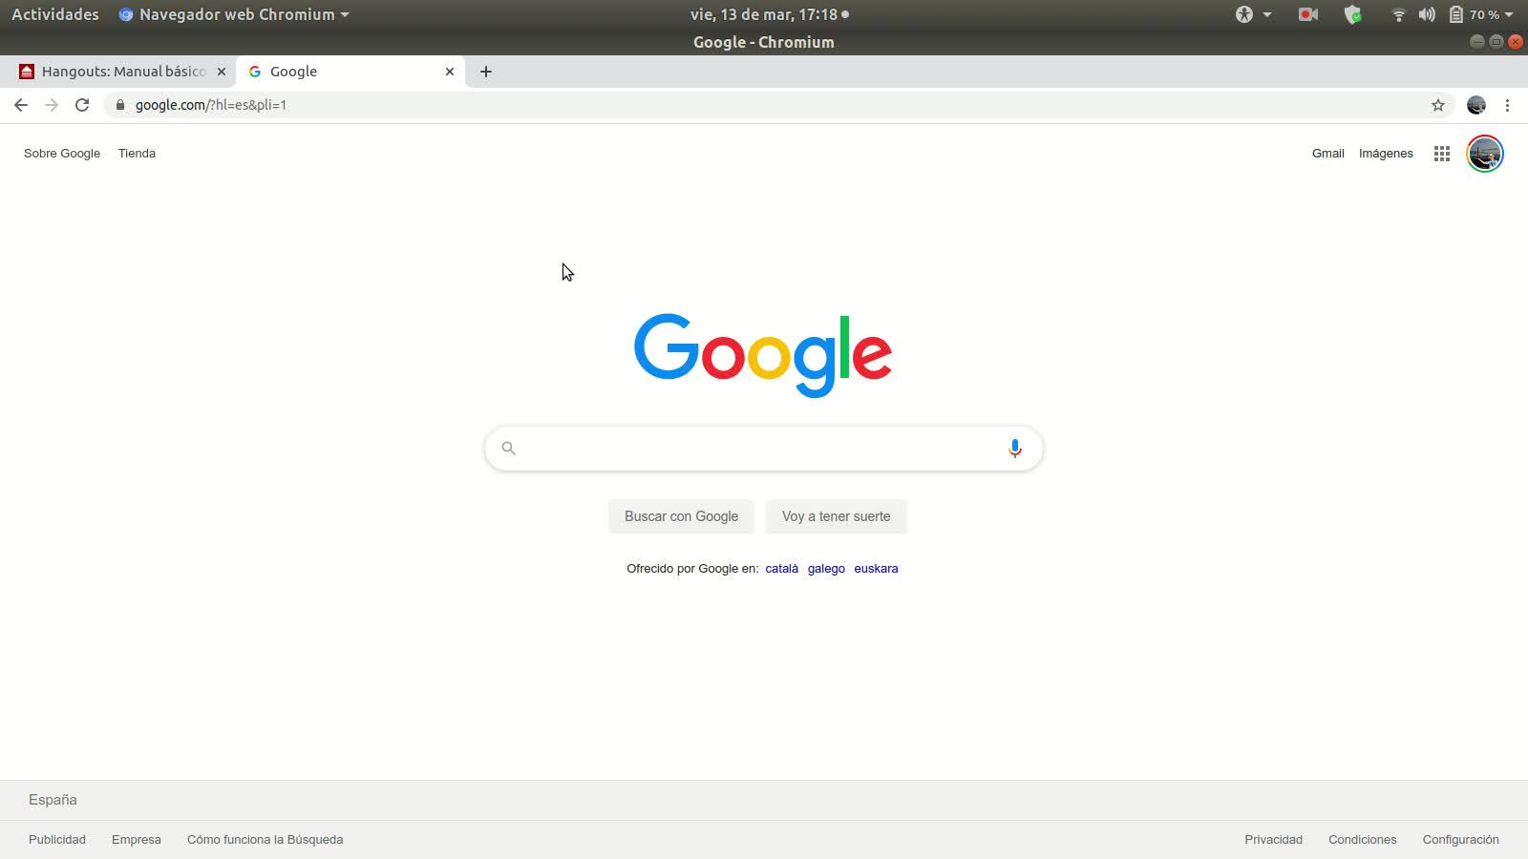Close the Chromium window
Screen dimensions: 1528x859
coord(1516,42)
